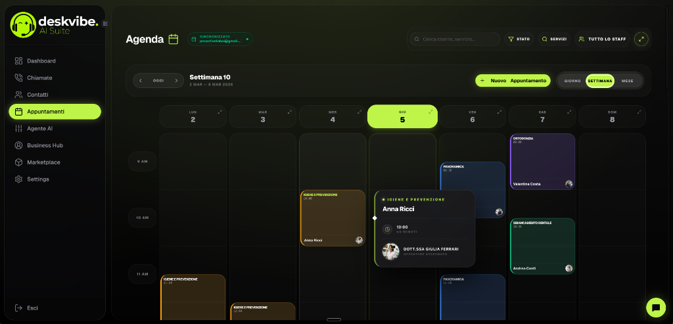673x324 pixels.
Task: Open the Stato filter dropdown
Action: (519, 39)
